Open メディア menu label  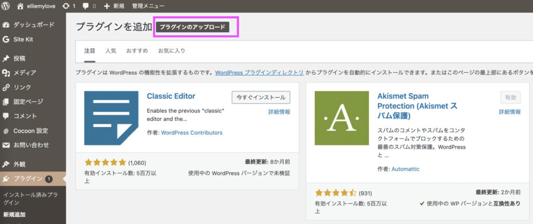[25, 73]
